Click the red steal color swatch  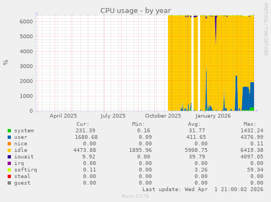pyautogui.click(x=9, y=176)
